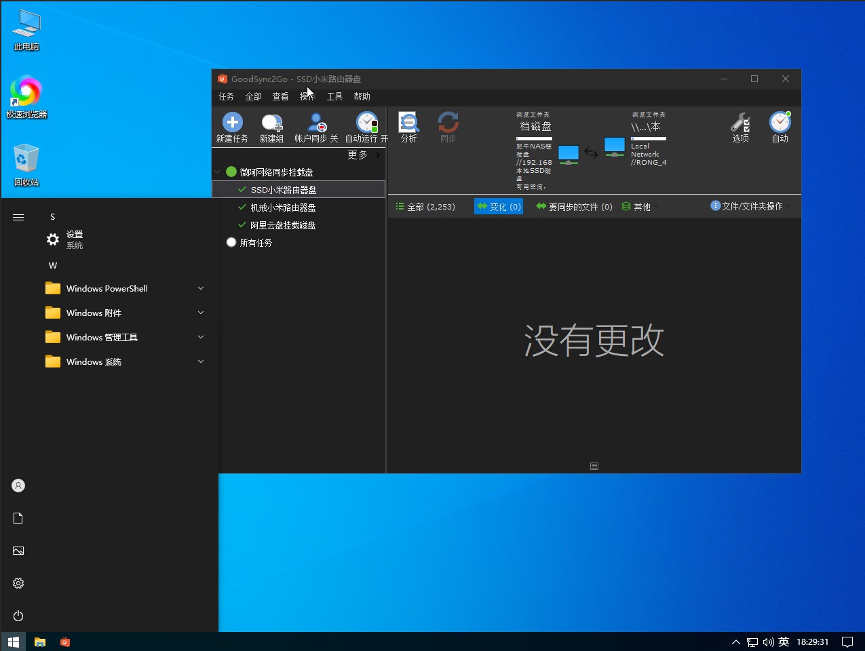
Task: Click left folder path 档磁盘
Action: click(535, 127)
